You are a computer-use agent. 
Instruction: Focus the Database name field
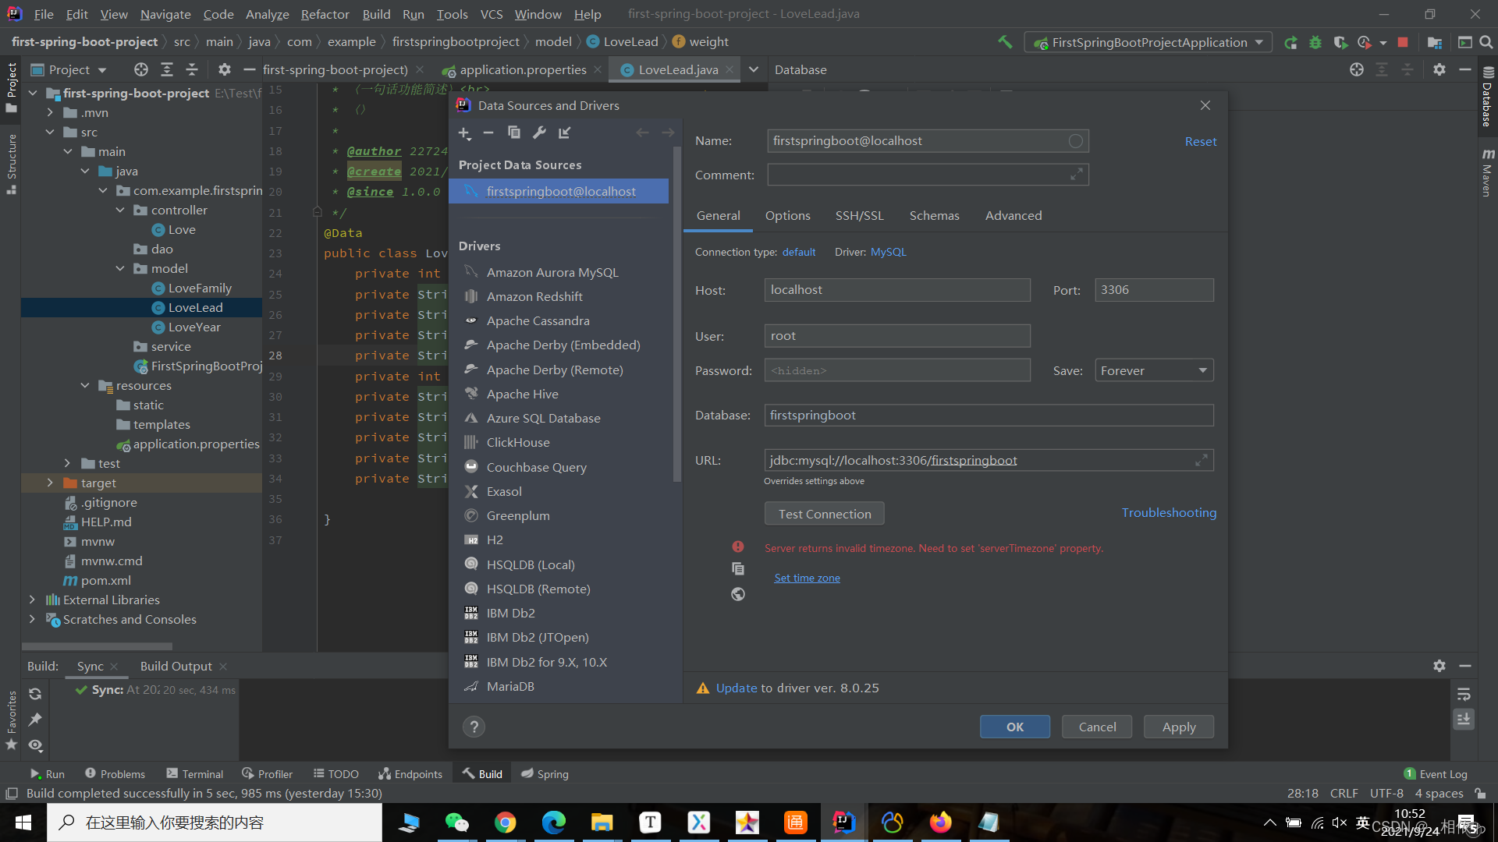[x=989, y=416]
